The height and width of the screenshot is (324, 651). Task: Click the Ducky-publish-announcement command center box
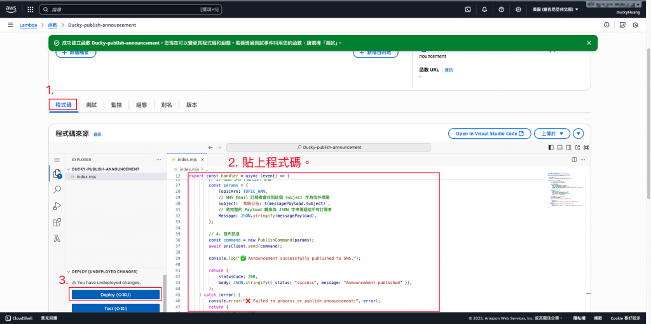point(329,148)
